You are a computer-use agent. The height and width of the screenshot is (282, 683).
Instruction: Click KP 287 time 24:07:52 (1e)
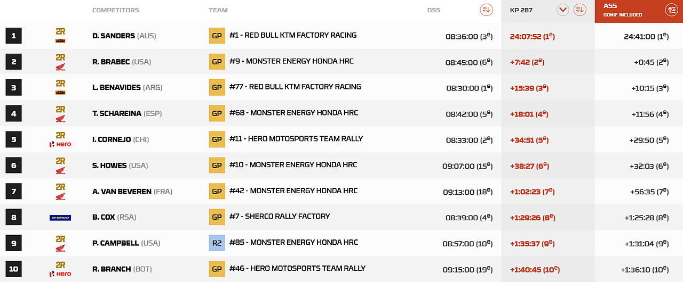point(533,36)
